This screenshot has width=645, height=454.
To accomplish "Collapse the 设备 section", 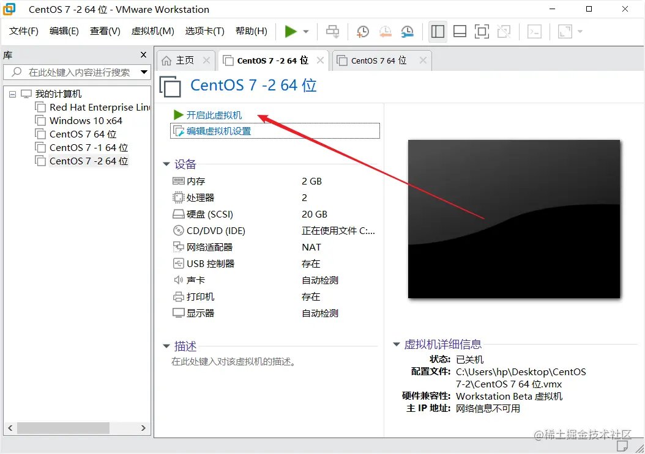I will (x=166, y=164).
